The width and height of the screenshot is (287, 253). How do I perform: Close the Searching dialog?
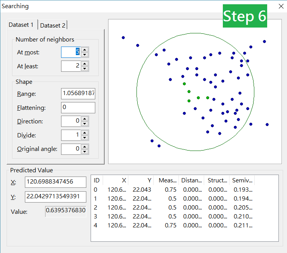pyautogui.click(x=281, y=6)
